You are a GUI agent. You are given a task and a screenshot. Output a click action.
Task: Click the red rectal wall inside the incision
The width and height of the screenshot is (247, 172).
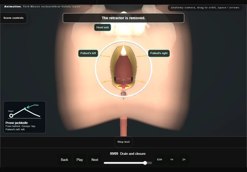point(123,68)
